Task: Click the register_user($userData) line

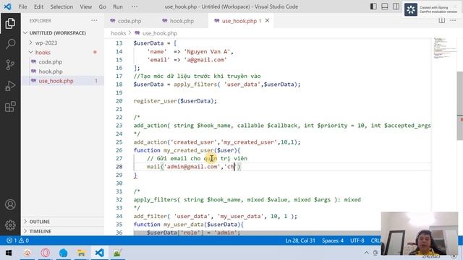Action: [175, 101]
